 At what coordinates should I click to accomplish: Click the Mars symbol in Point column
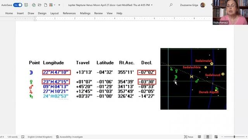(x=31, y=87)
